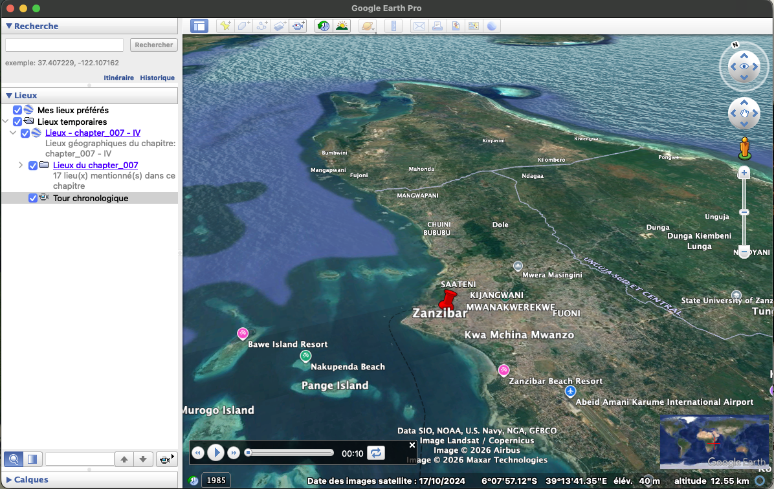This screenshot has width=774, height=489.
Task: Open the Add Image Overlay tool
Action: [280, 25]
